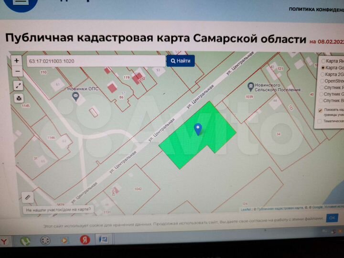Zoom out with the minus button
This screenshot has height=258, width=344.
tap(17, 71)
